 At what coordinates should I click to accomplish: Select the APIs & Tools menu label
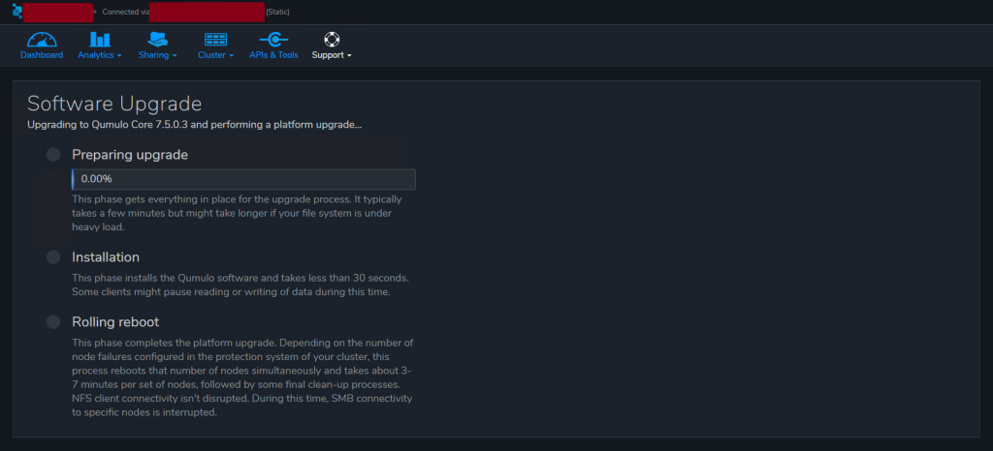click(x=273, y=55)
